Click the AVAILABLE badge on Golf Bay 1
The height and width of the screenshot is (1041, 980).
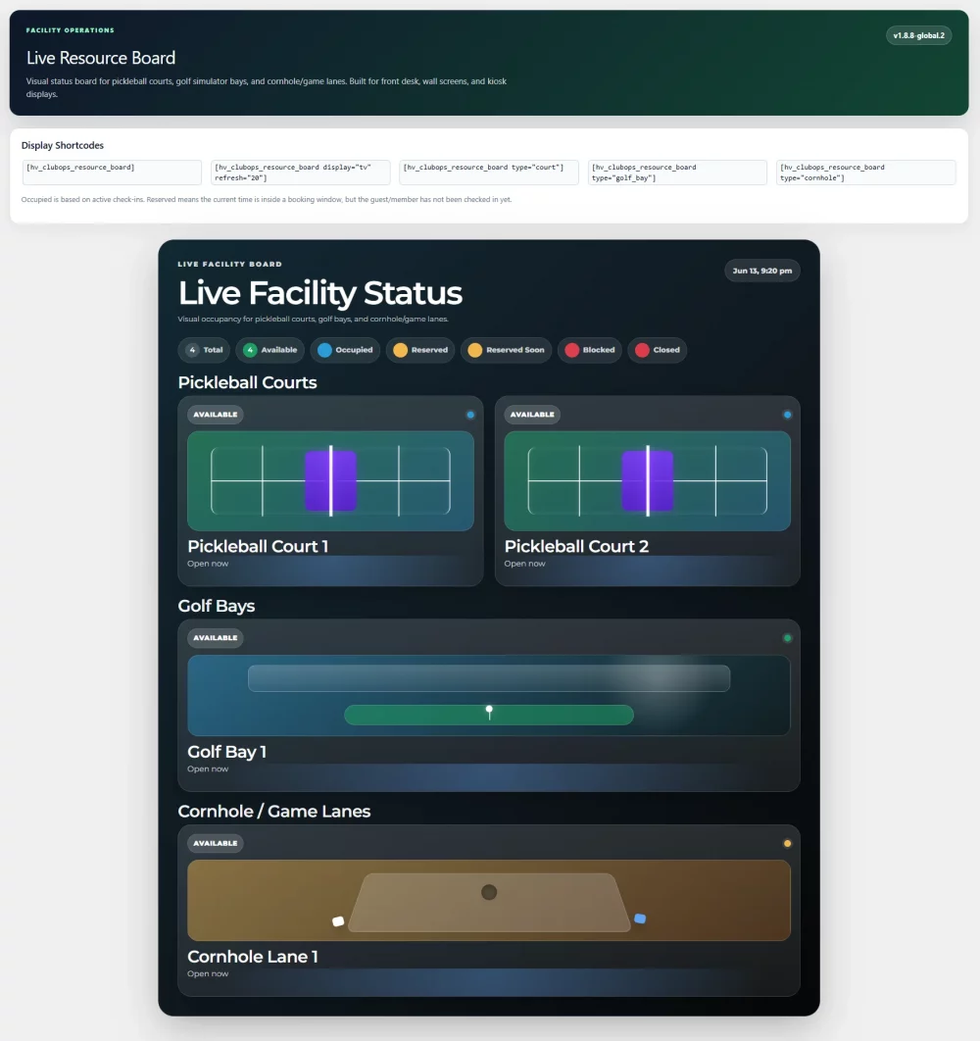tap(216, 637)
